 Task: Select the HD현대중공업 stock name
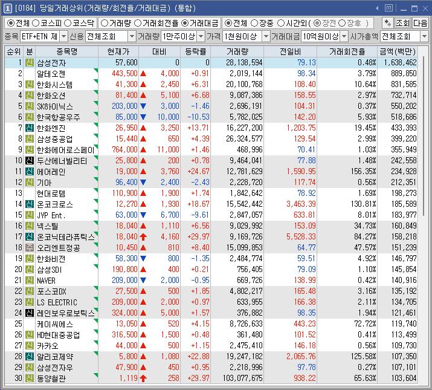59,335
